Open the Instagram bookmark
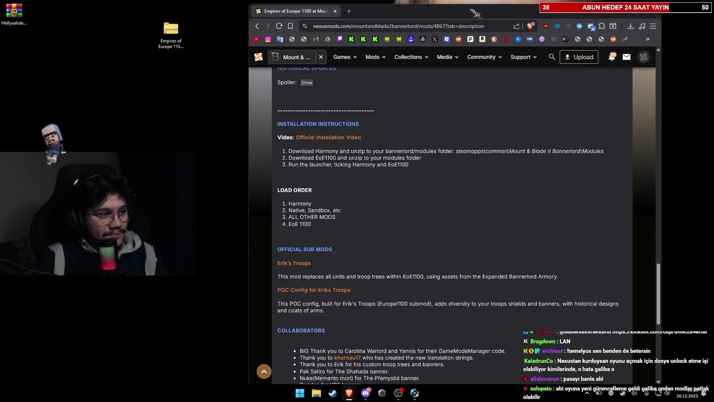The height and width of the screenshot is (402, 714). point(268,39)
